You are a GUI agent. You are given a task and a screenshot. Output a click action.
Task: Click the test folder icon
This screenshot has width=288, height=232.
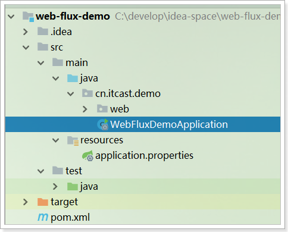pyautogui.click(x=58, y=170)
